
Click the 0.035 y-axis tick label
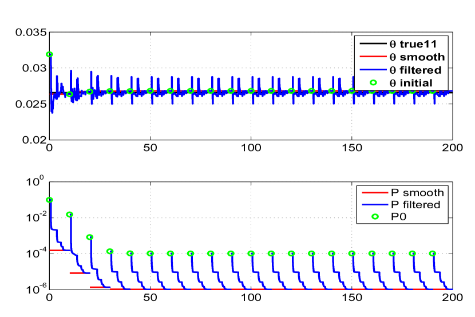tap(31, 32)
